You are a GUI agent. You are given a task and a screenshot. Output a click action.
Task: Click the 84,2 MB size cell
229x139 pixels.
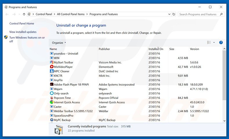(x=183, y=98)
